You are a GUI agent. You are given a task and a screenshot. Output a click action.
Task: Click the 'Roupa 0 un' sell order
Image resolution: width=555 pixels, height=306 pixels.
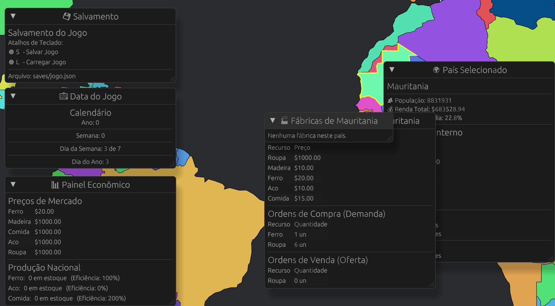tap(287, 281)
